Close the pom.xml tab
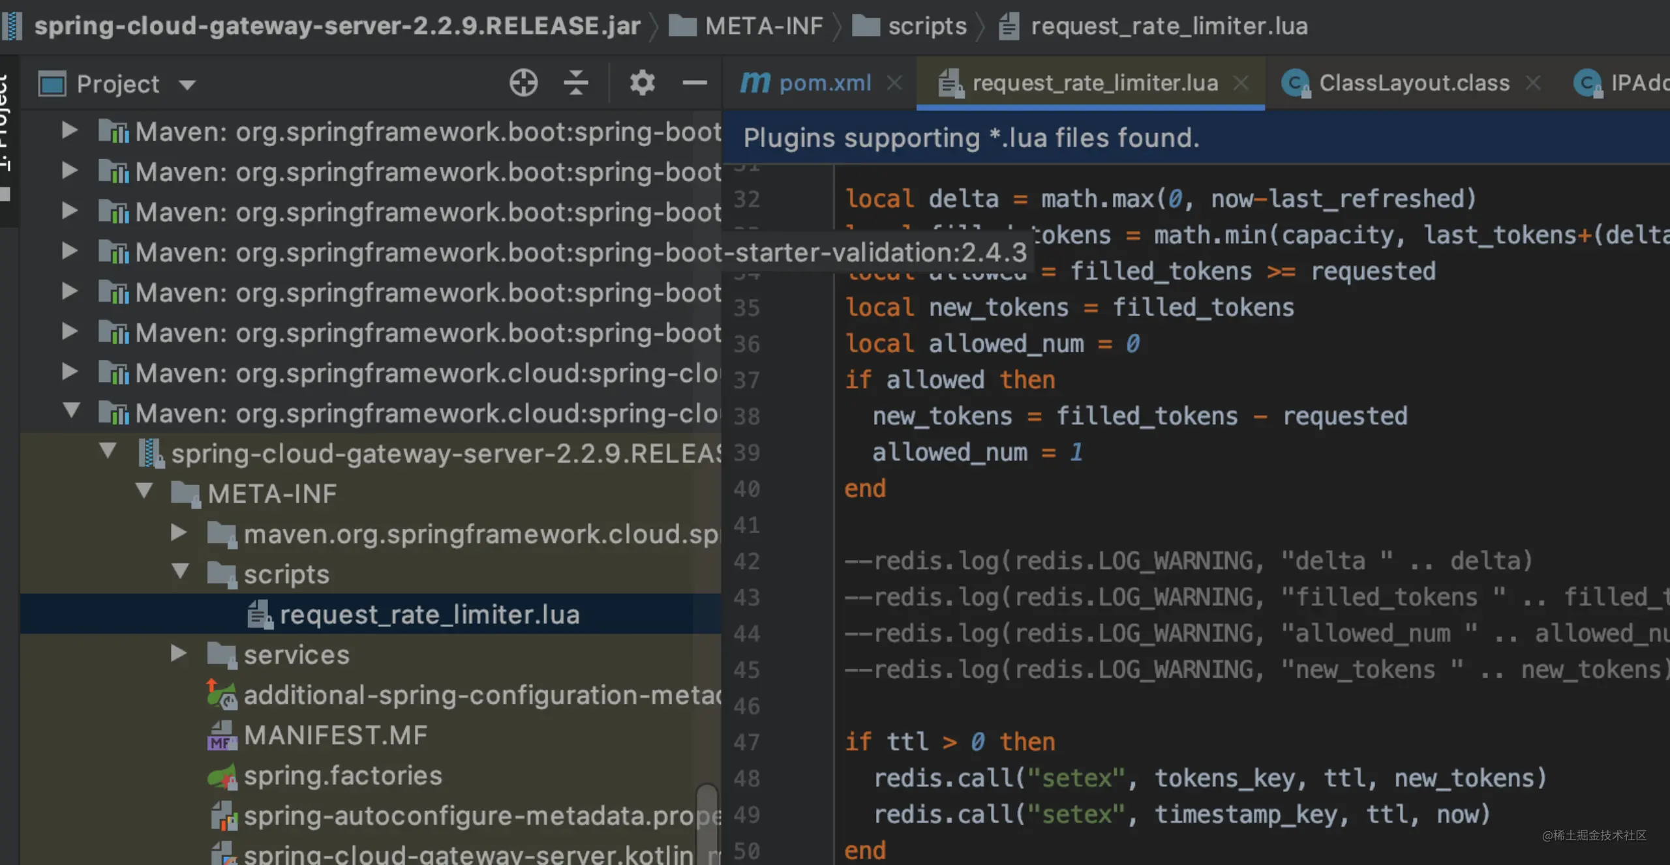The image size is (1670, 865). point(894,83)
